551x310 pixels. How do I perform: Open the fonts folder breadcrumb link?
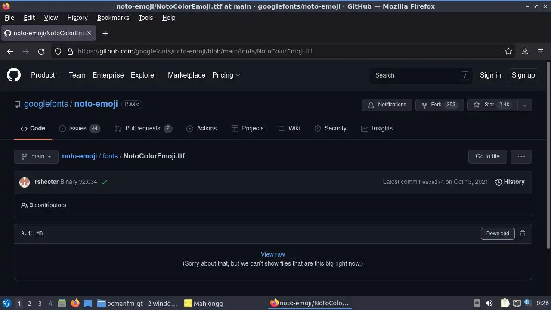tap(110, 156)
